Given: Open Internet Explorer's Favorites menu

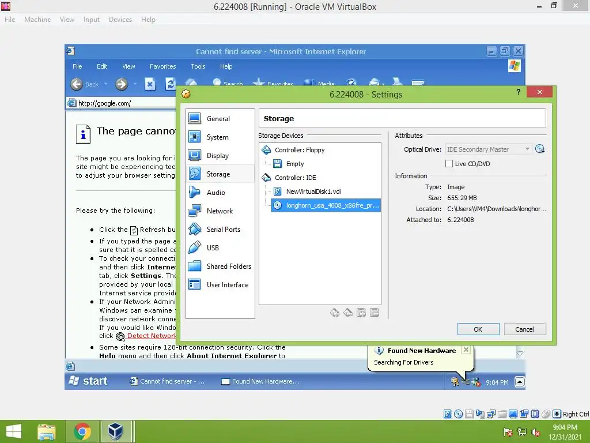Looking at the screenshot, I should click(163, 66).
